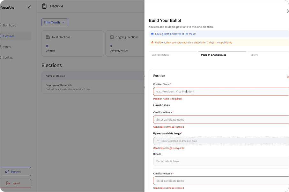Viewport: 289px width, 192px height.
Task: Select the Position & Candidates tab
Action: (213, 55)
